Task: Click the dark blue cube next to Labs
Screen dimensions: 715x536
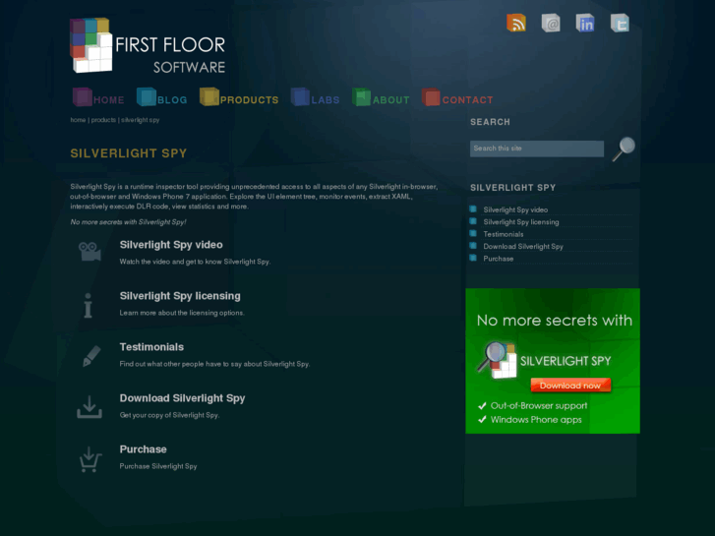Action: (300, 96)
